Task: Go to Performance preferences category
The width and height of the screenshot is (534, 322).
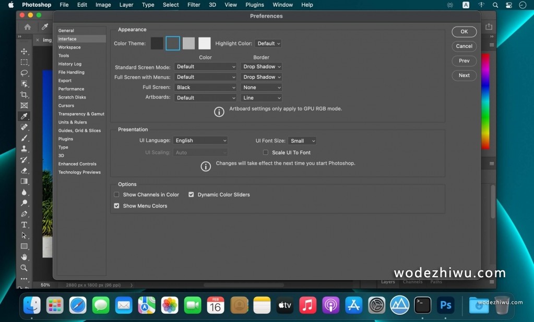Action: (71, 89)
